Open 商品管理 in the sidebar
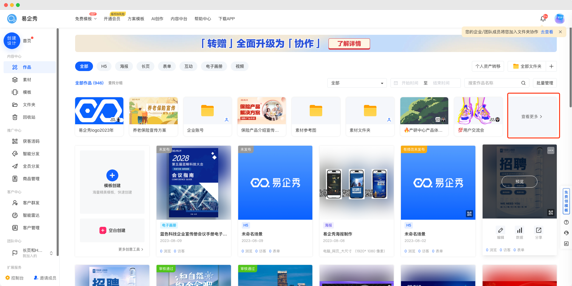Screen dimensions: 572x286 pyautogui.click(x=30, y=179)
